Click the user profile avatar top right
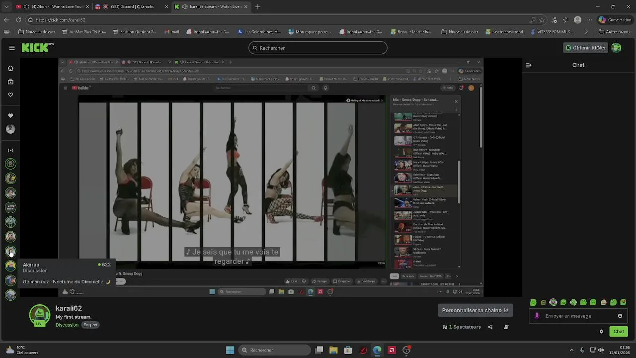 tap(616, 48)
